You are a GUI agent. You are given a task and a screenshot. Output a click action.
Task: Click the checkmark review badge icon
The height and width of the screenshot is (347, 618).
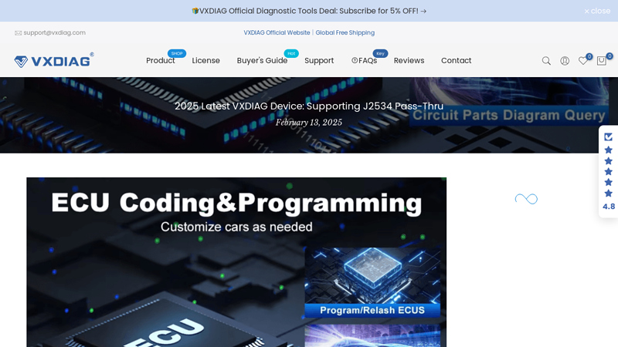pyautogui.click(x=608, y=137)
